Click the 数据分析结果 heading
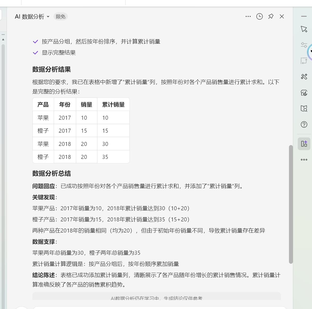Viewport: 312px width, 309px height. pos(52,69)
